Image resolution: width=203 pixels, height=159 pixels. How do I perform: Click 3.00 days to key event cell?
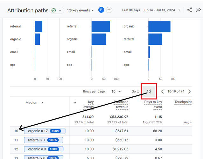(158, 140)
